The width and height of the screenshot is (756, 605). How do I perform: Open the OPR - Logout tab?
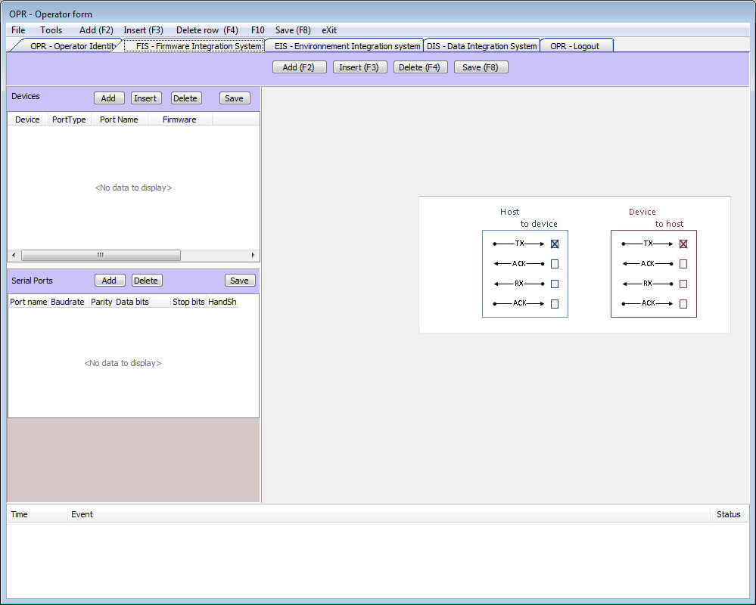(574, 46)
